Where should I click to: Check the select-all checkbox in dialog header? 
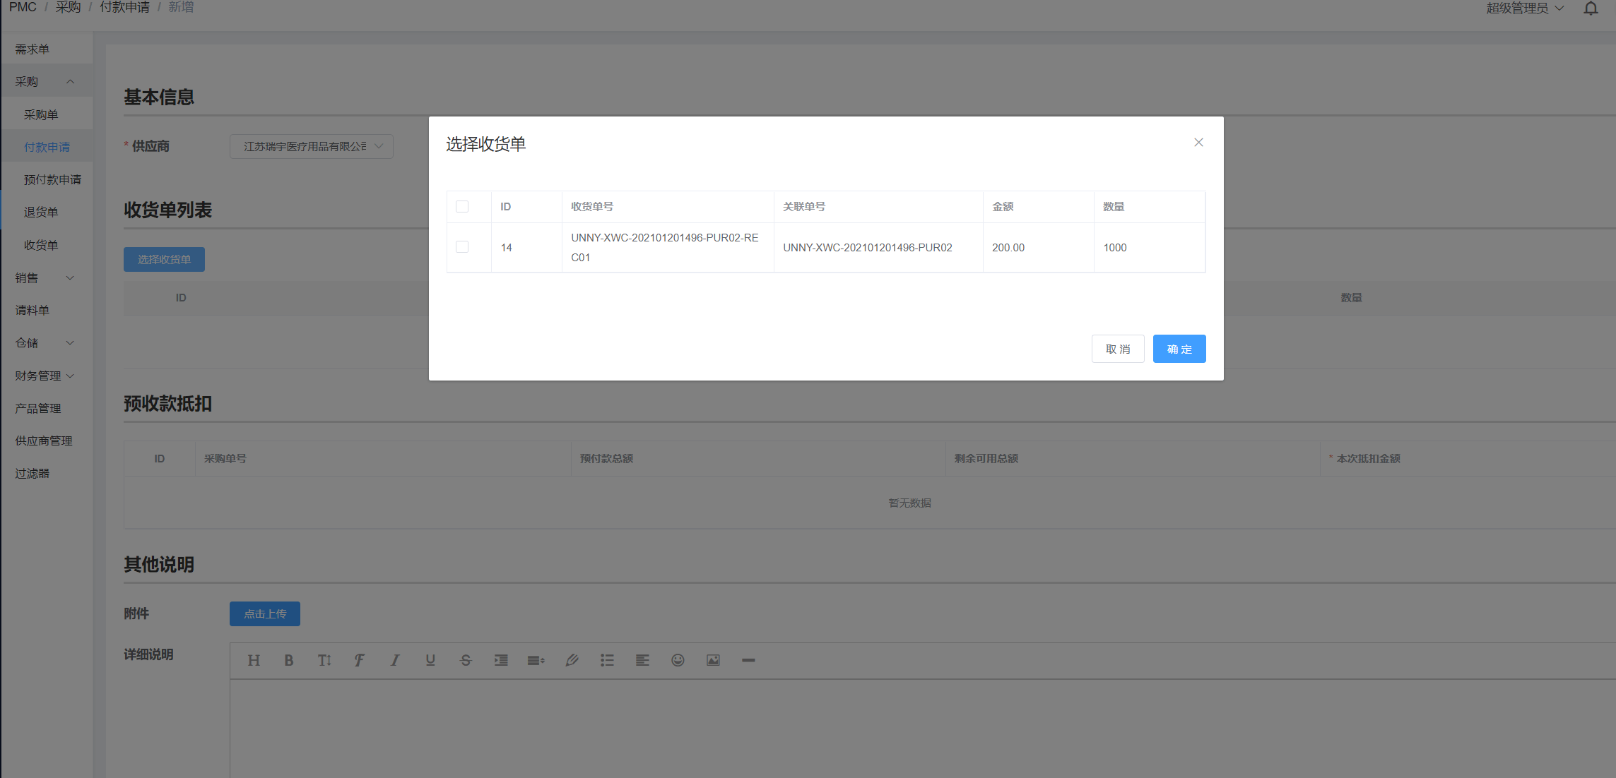462,207
